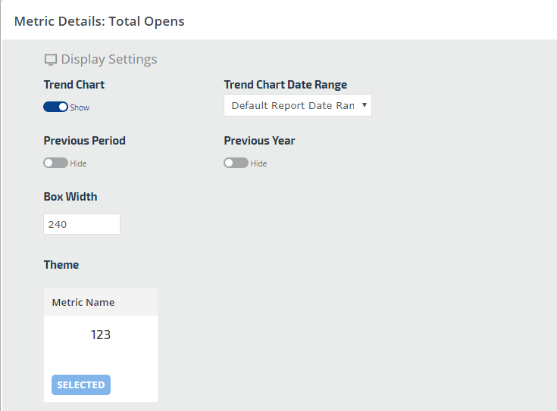Click the Metric Name header of theme card
This screenshot has width=557, height=411.
click(83, 302)
